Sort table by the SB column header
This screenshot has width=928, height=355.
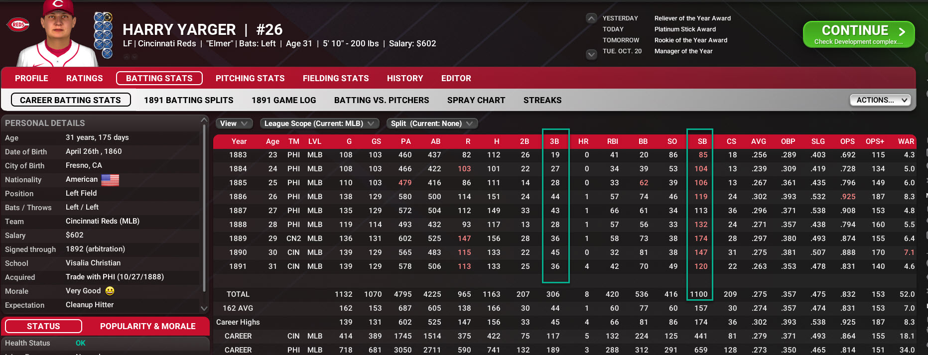(702, 141)
